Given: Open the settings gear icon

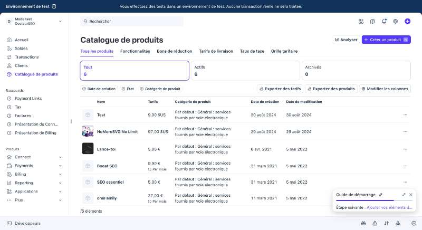Looking at the screenshot, I should pyautogui.click(x=395, y=21).
